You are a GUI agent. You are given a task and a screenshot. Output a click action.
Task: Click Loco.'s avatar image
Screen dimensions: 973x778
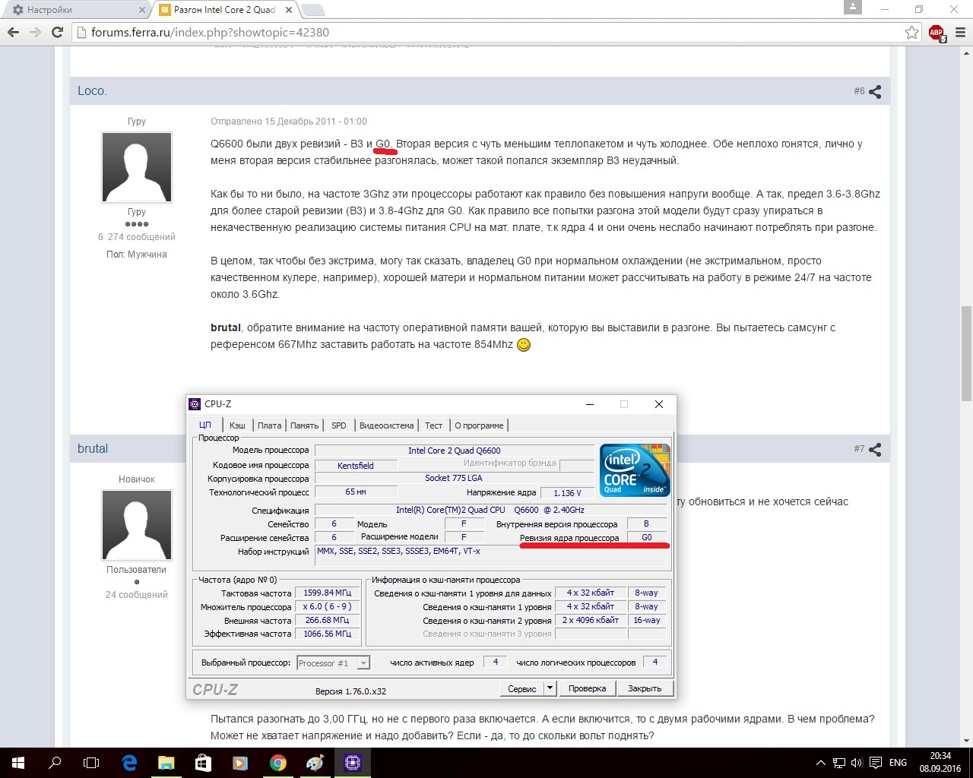click(137, 167)
